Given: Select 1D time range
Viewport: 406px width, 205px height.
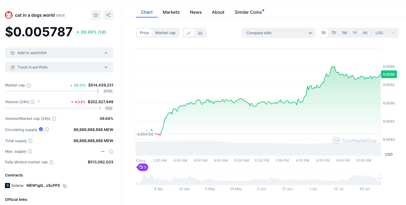Looking at the screenshot, I should point(323,33).
